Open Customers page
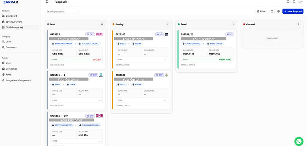Screen dimensions: 307x146 tap(11, 47)
